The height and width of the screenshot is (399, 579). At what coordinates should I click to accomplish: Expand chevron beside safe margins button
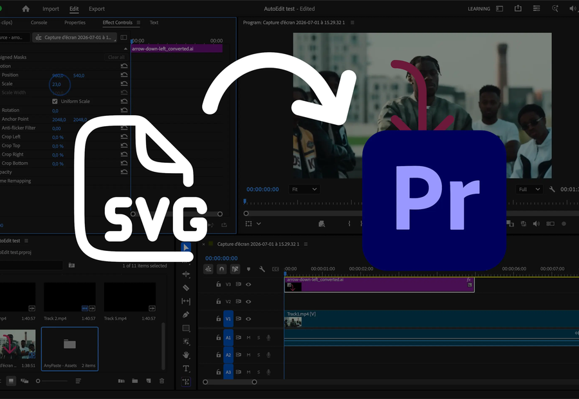pyautogui.click(x=259, y=223)
